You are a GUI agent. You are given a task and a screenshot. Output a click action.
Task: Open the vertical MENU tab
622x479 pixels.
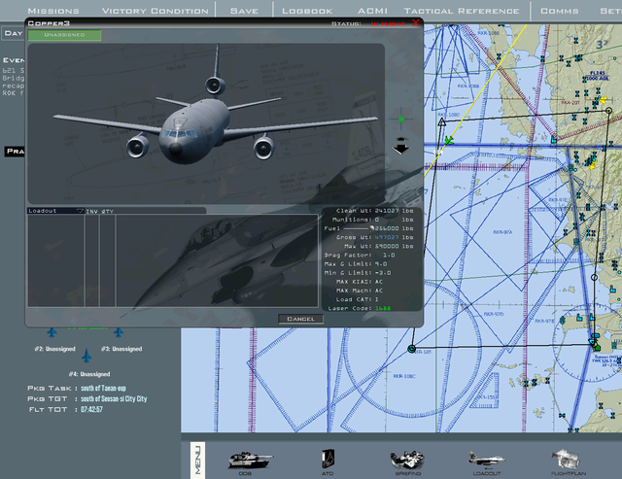(x=197, y=460)
